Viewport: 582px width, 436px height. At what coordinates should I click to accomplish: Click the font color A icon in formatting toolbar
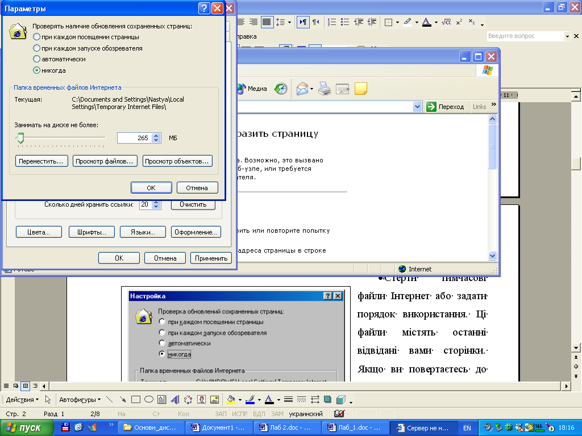[x=427, y=22]
